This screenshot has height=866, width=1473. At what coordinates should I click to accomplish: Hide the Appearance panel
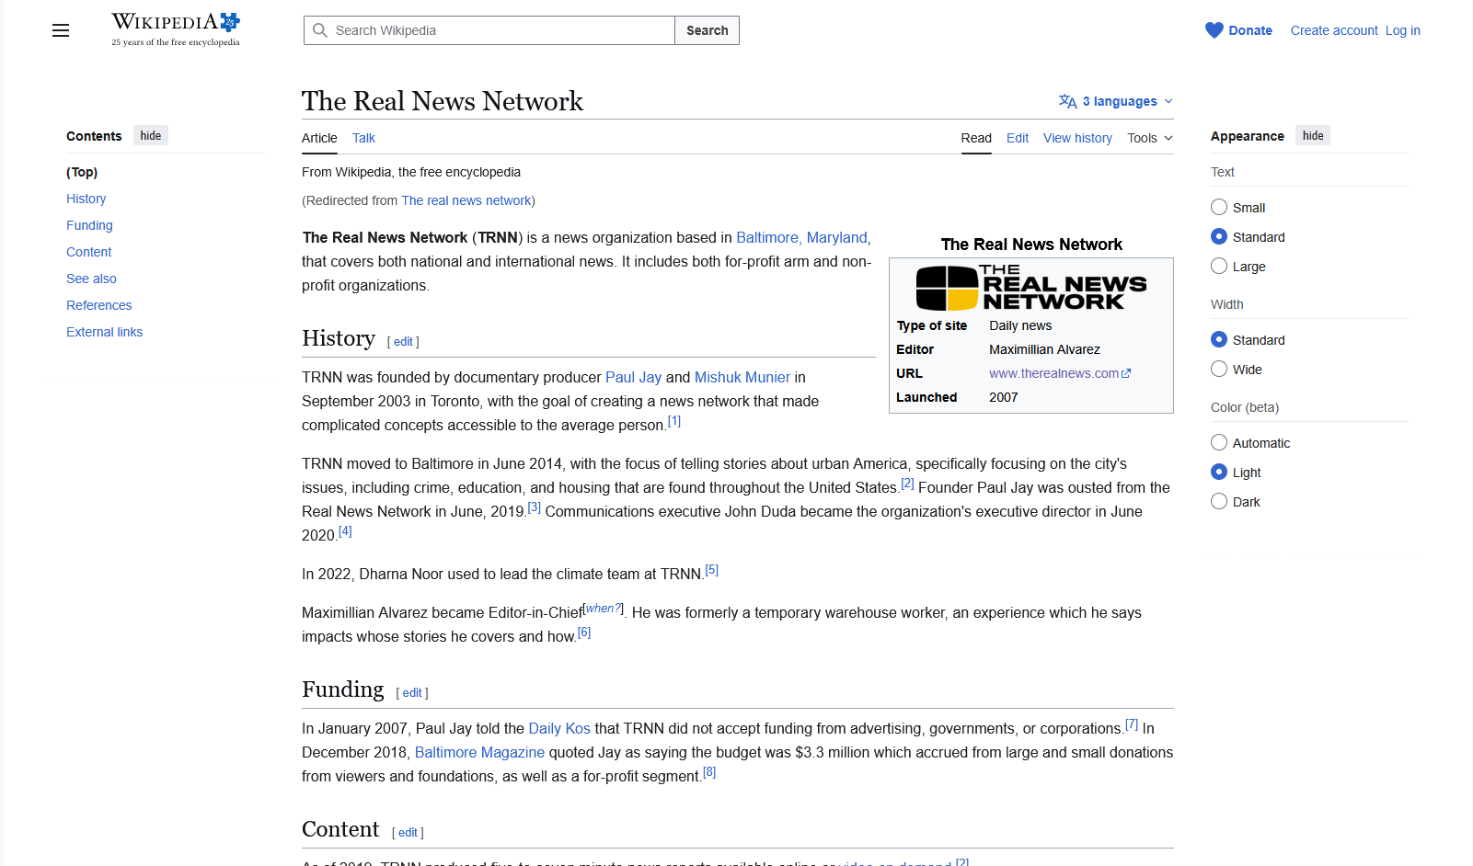click(1313, 136)
